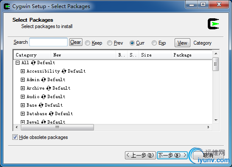Expand the Base category
This screenshot has height=167, width=232.
click(23, 105)
